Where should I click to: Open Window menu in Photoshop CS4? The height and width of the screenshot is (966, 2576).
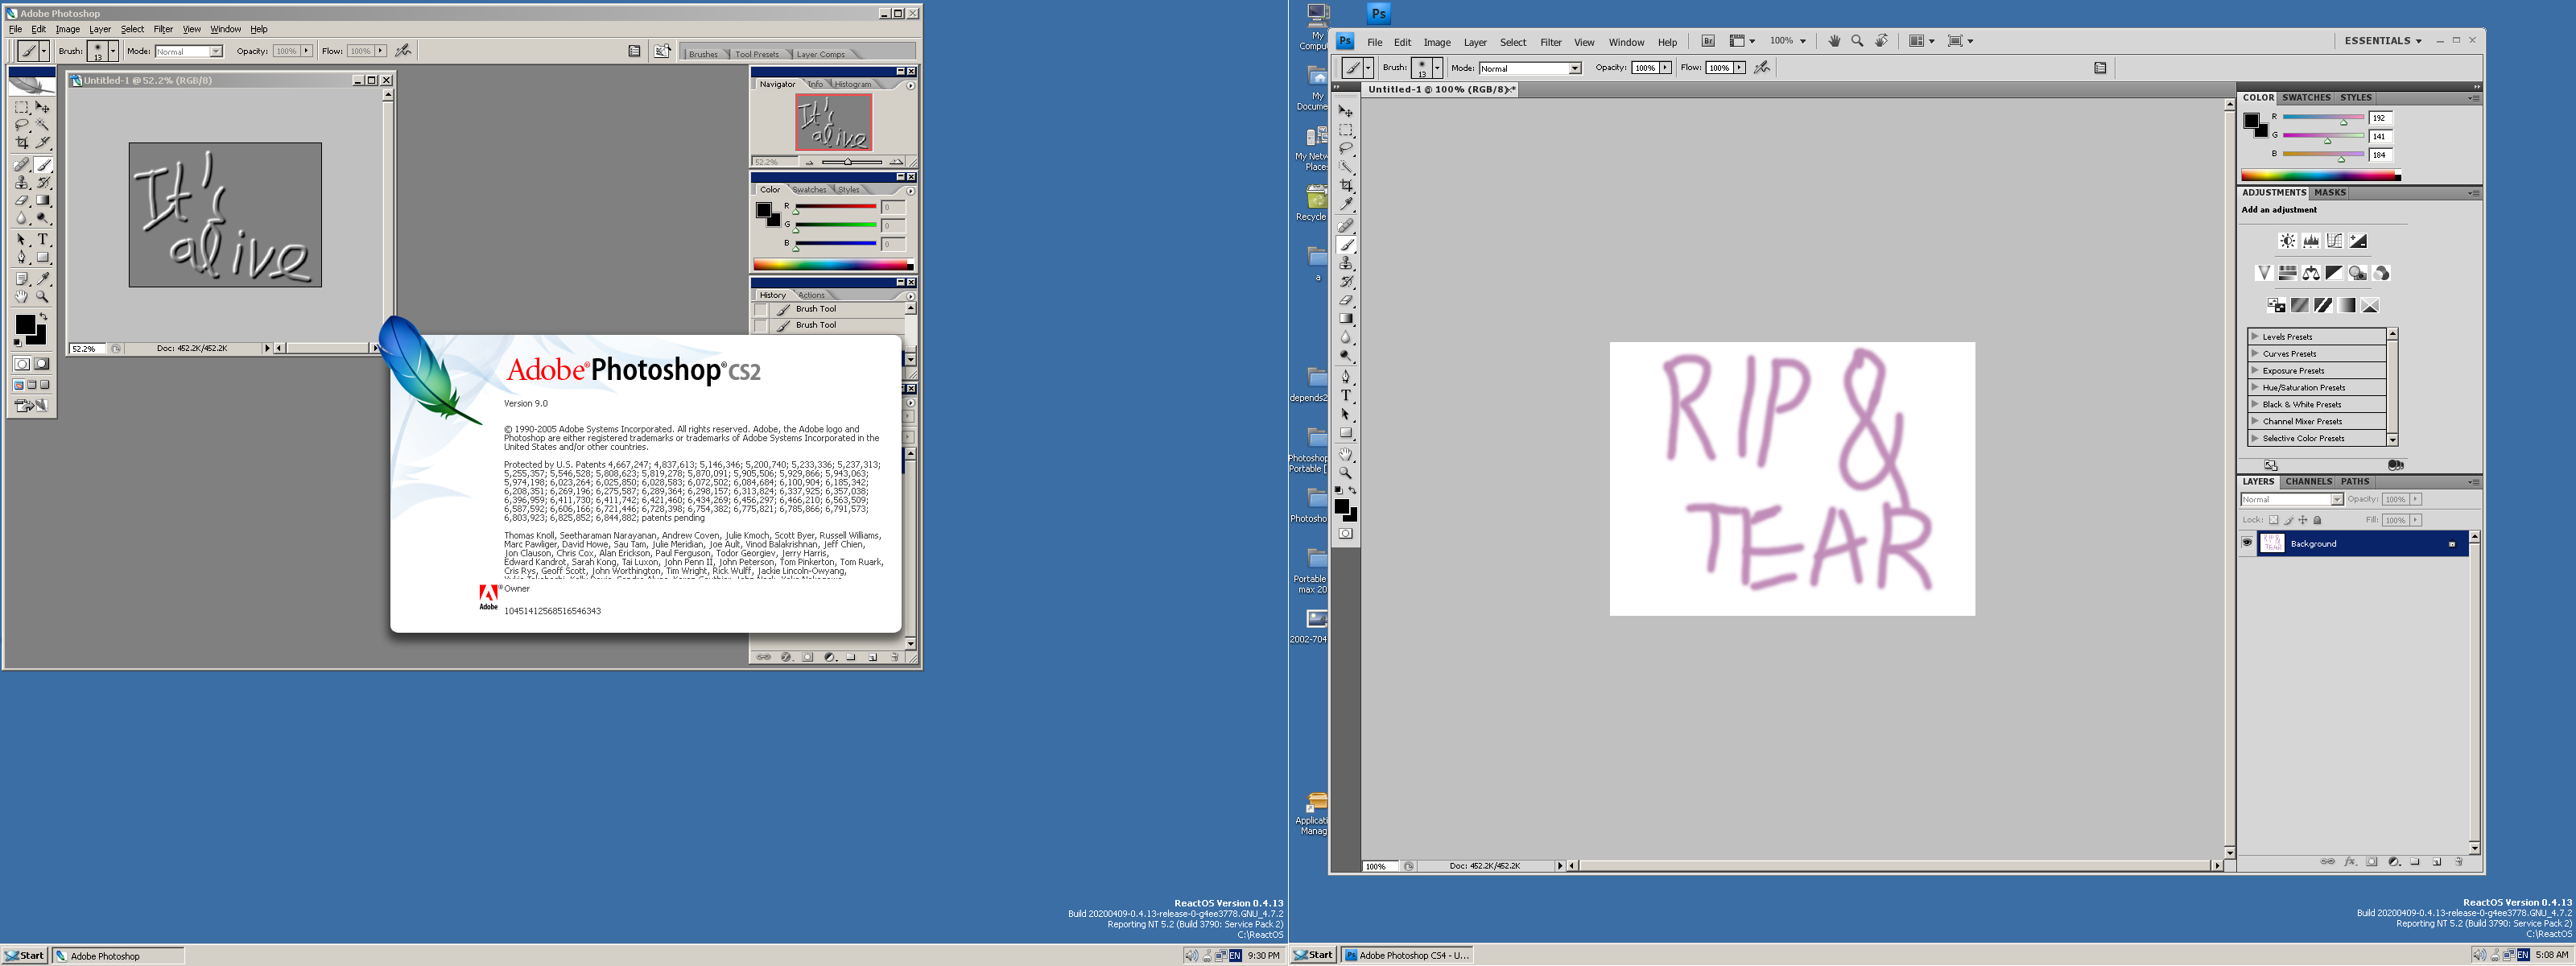[1626, 42]
